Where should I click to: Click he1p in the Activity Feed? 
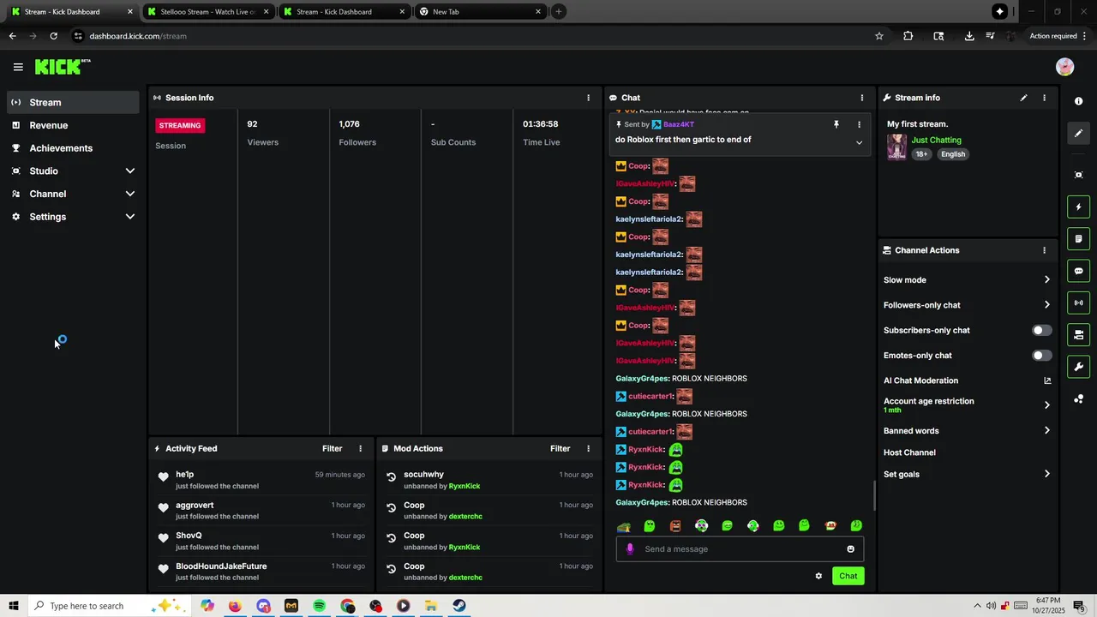184,474
